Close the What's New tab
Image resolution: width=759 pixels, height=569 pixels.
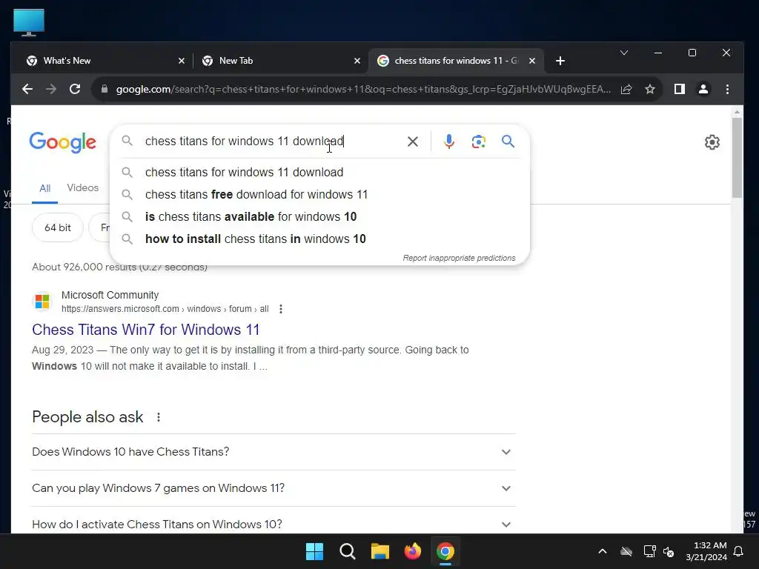(182, 61)
